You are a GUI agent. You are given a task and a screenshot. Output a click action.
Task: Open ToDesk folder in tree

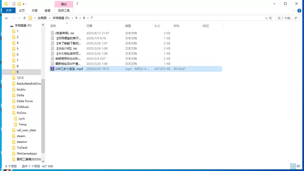coord(22,147)
